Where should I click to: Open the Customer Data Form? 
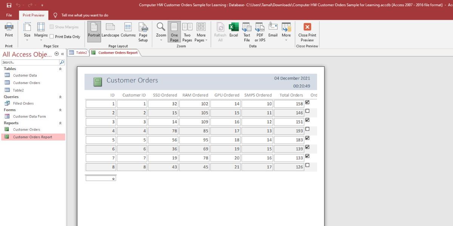pos(29,116)
